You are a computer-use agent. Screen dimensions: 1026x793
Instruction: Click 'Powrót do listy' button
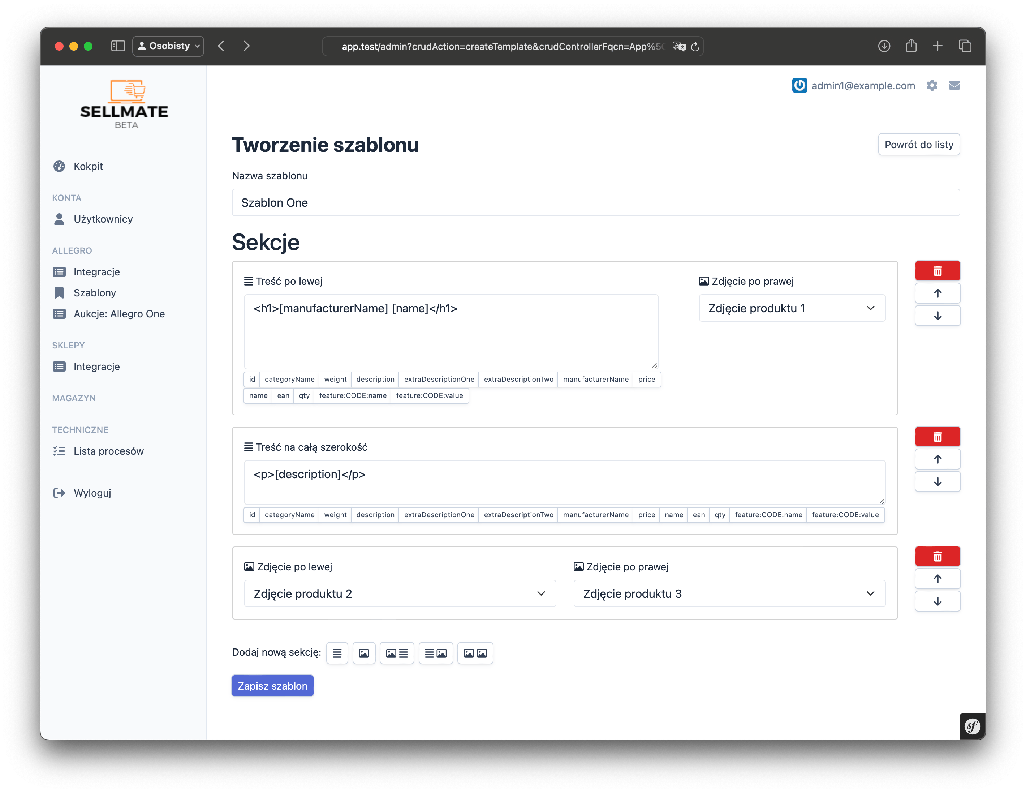coord(918,145)
